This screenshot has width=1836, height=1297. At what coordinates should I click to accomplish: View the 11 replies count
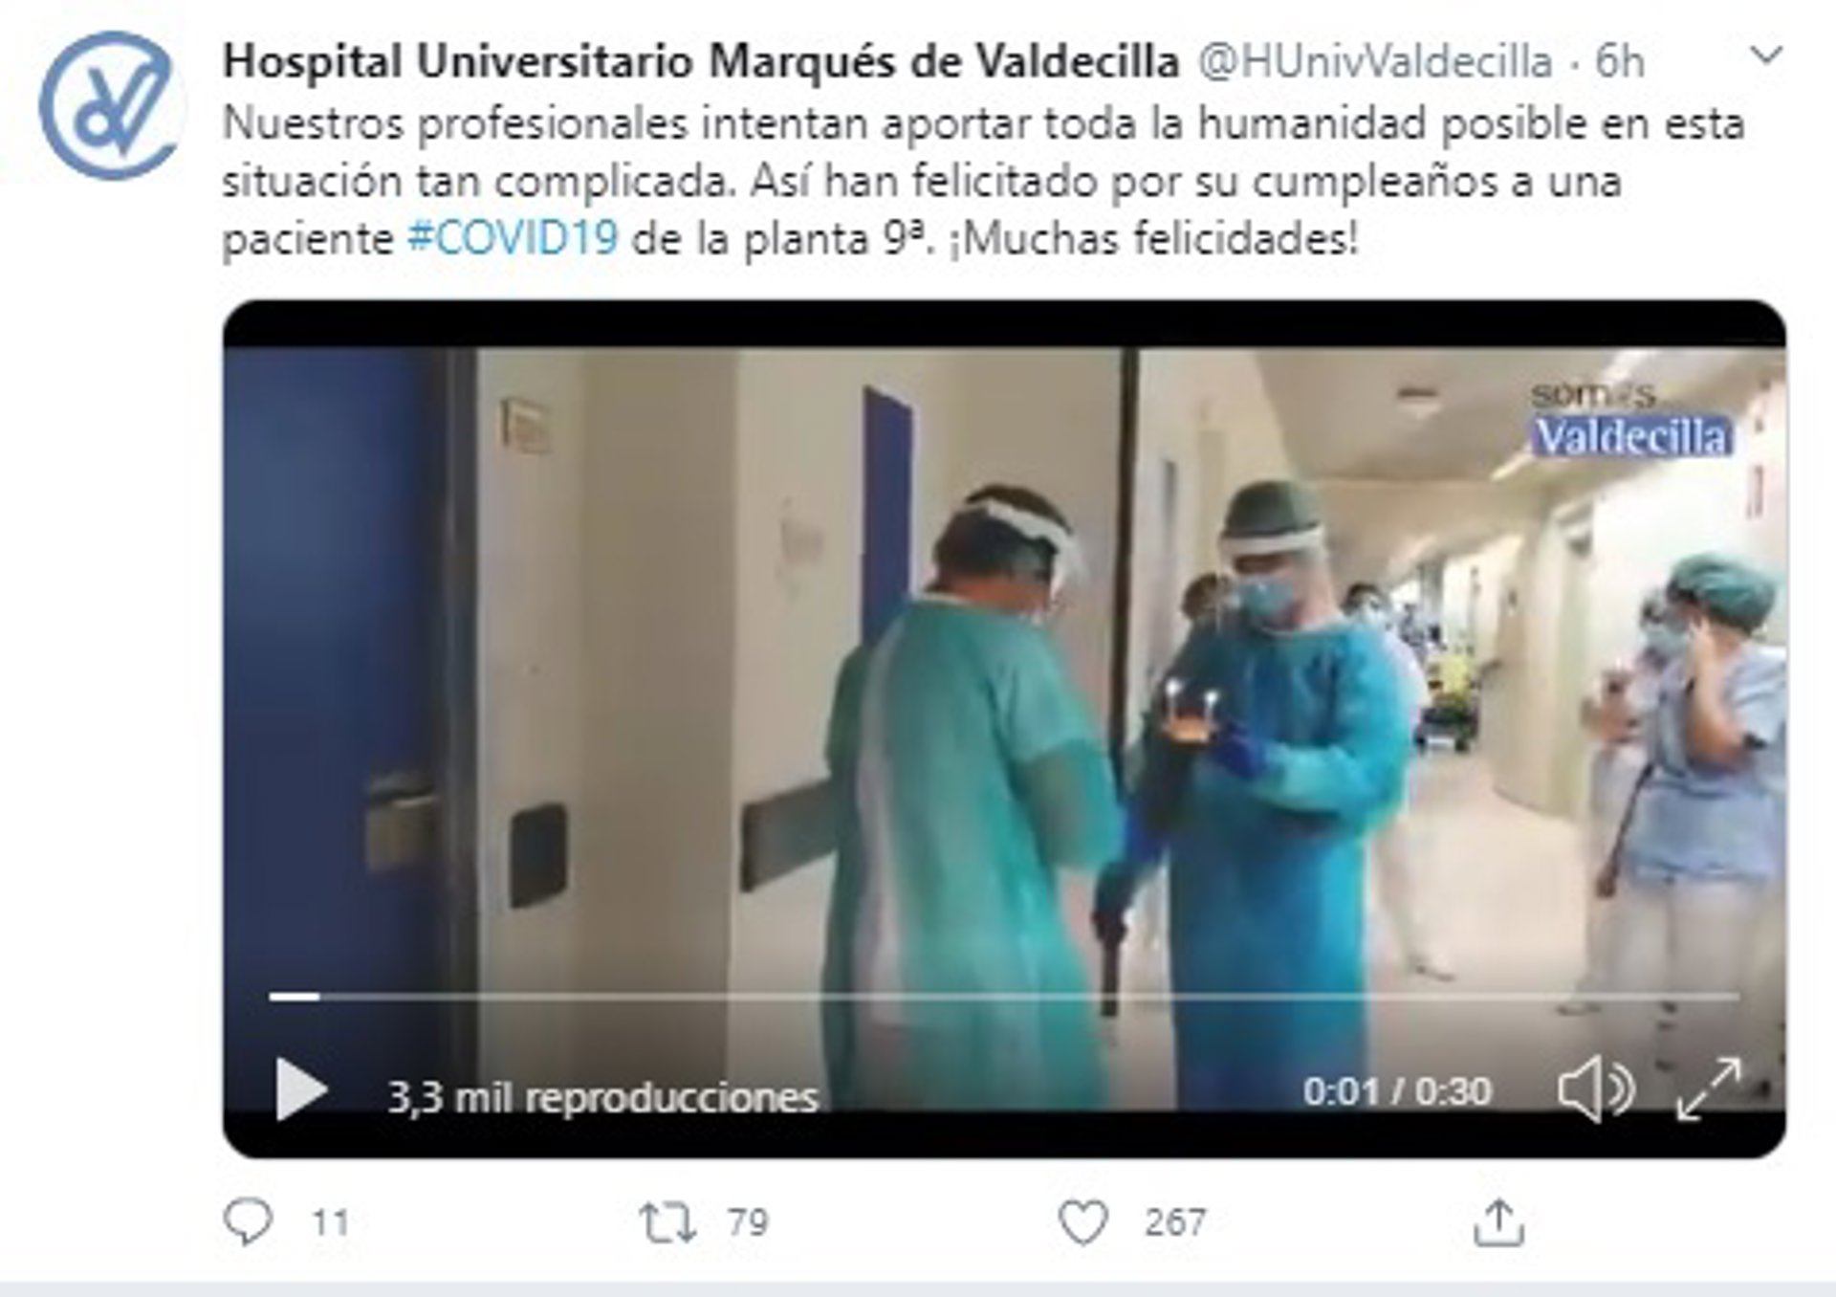tap(330, 1222)
